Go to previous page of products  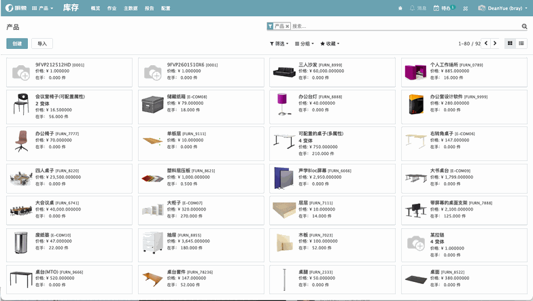tap(486, 43)
